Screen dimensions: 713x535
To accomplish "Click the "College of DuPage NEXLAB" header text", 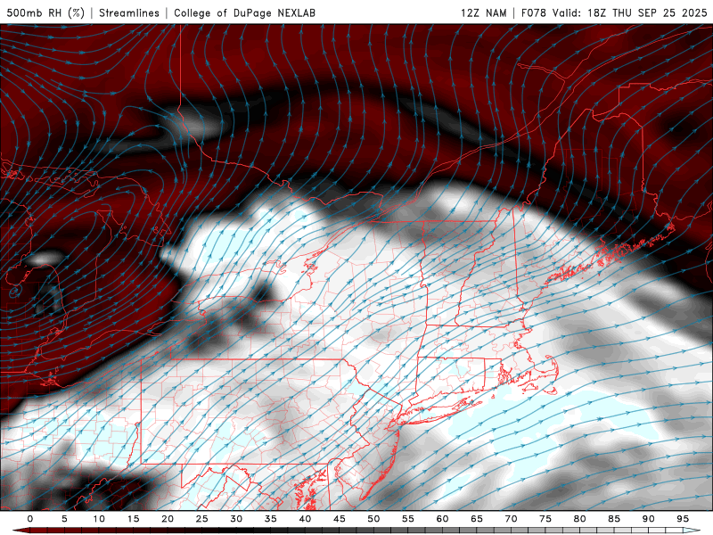I will 244,12.
